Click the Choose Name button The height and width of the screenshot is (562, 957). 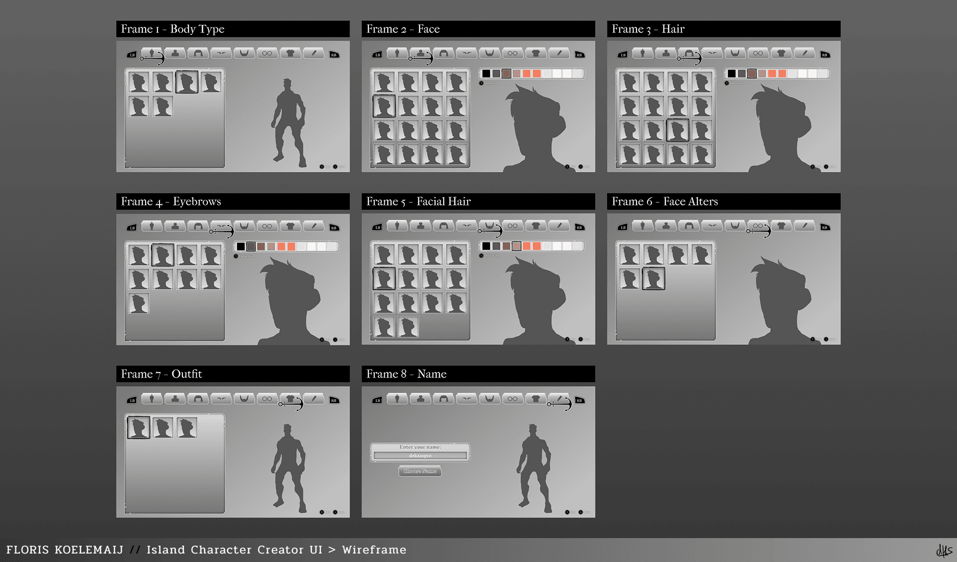pyautogui.click(x=420, y=471)
